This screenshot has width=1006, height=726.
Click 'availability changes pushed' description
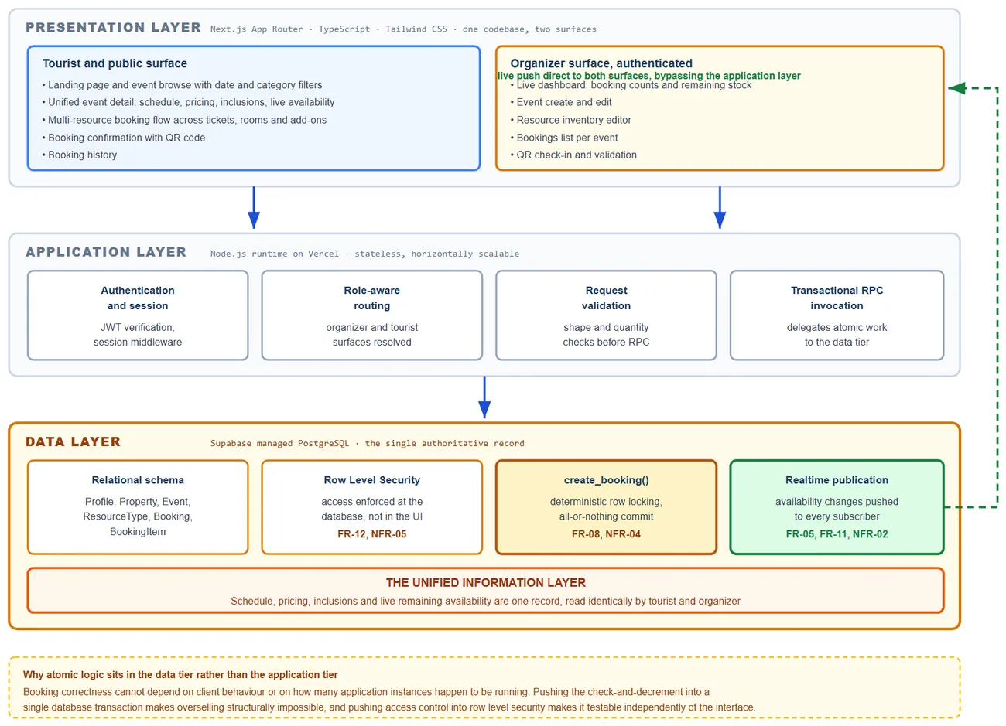click(x=837, y=510)
